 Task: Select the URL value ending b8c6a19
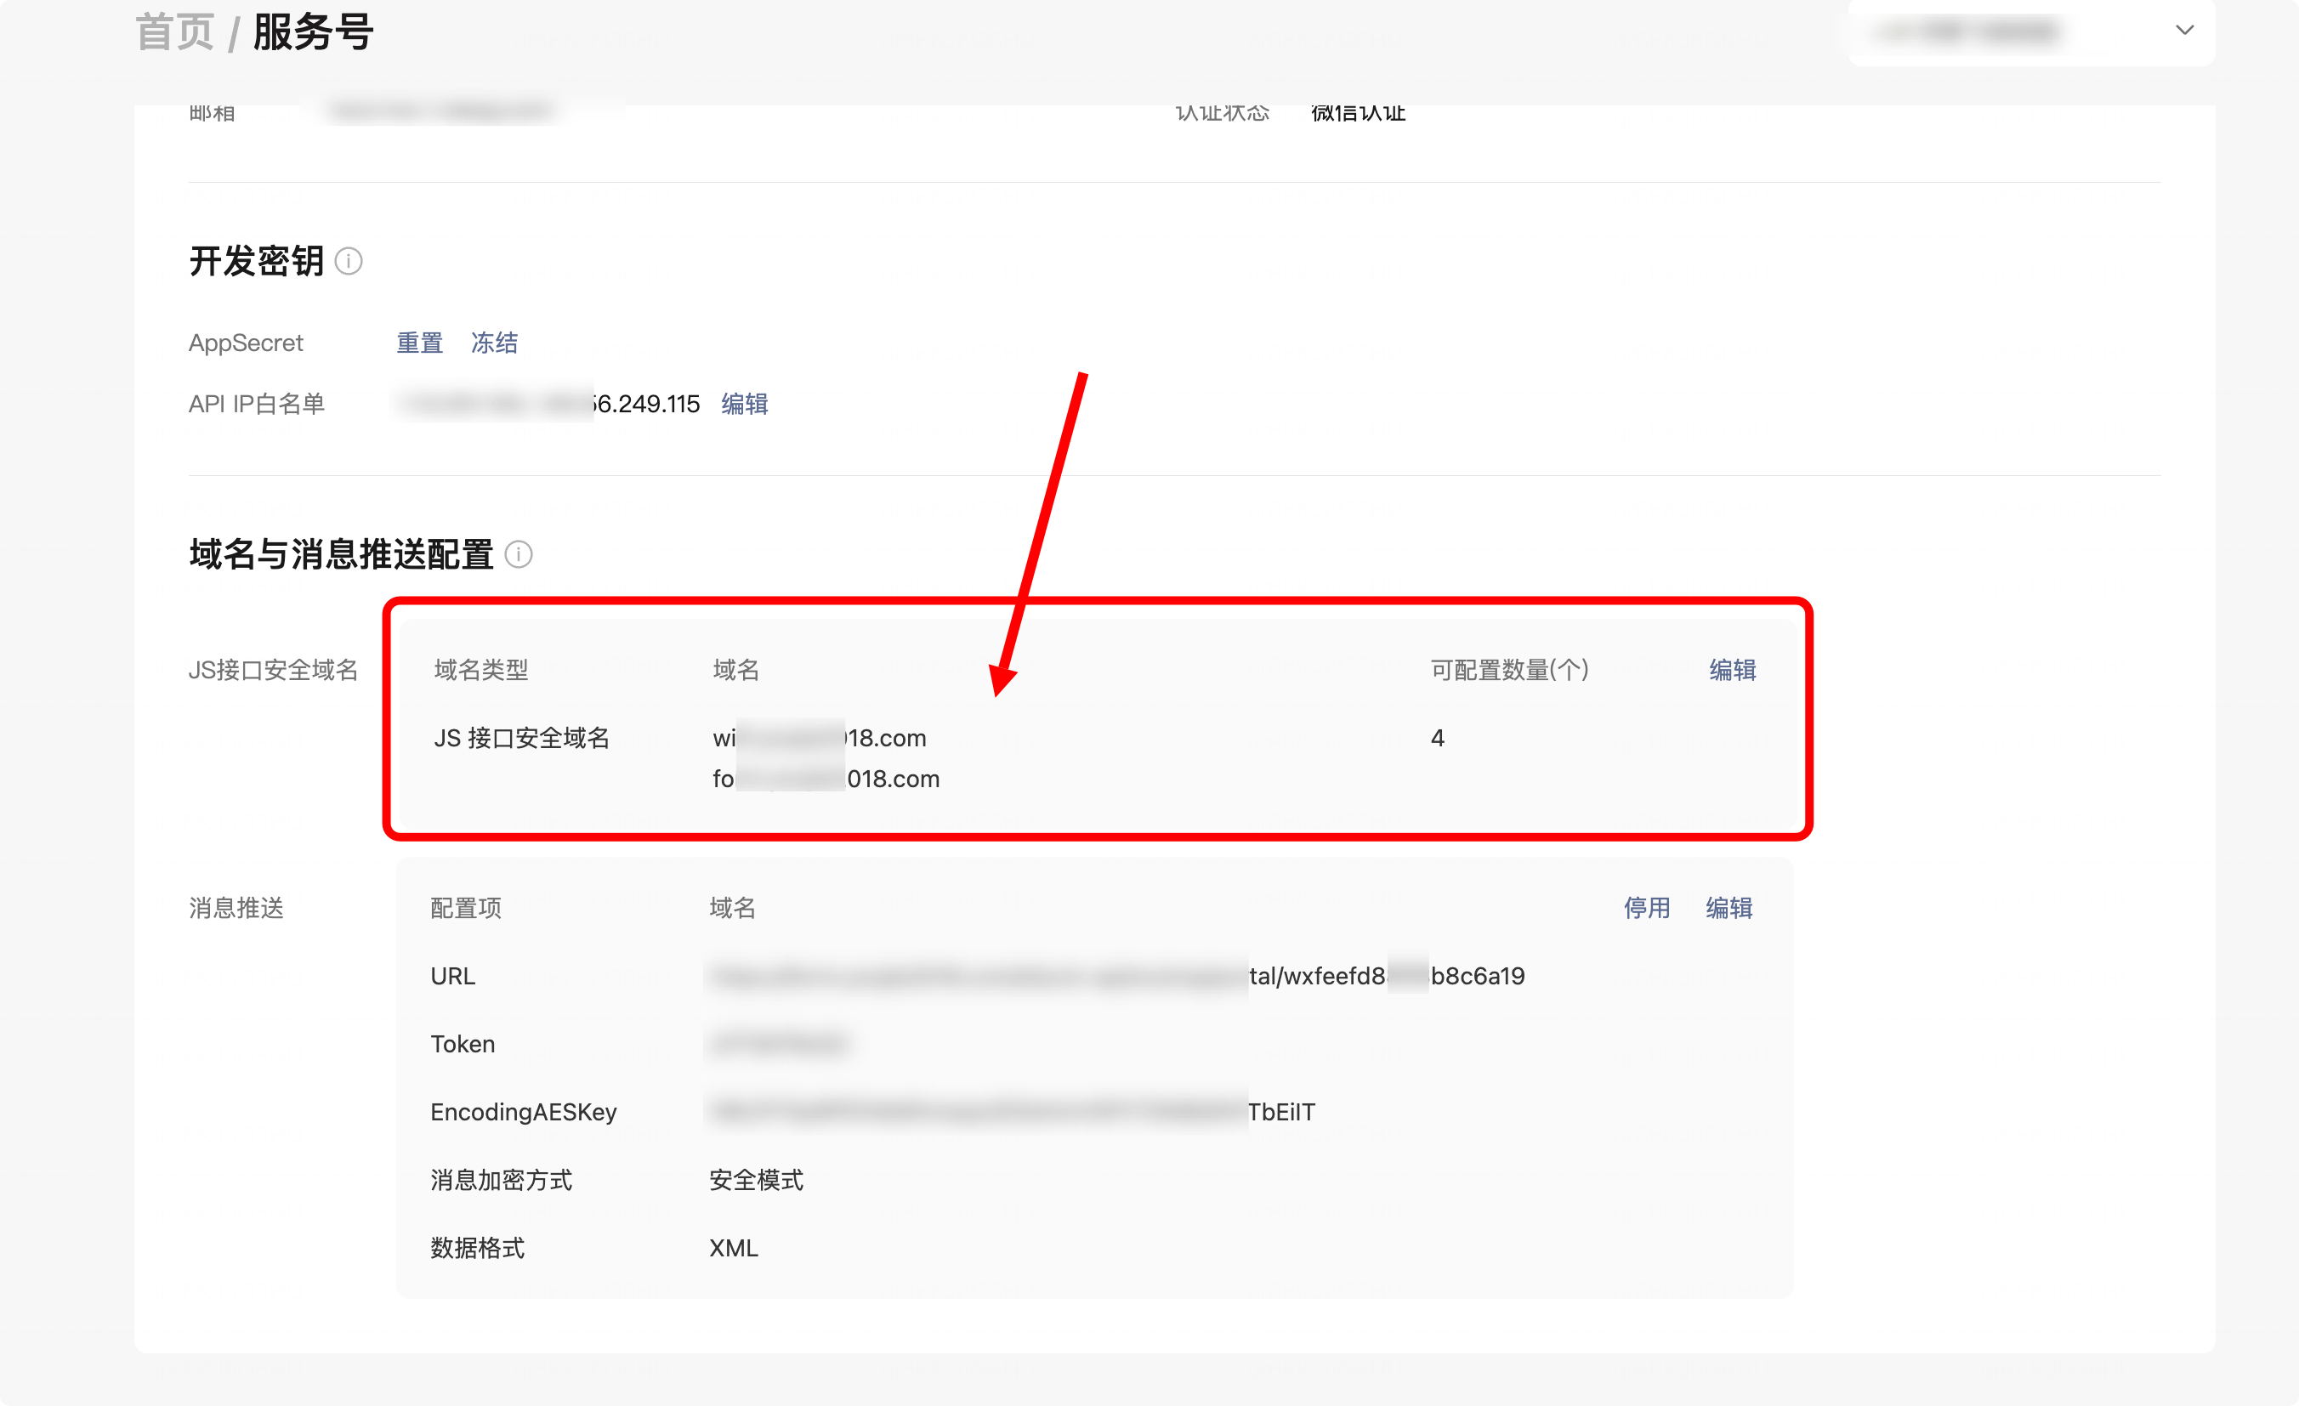(x=1117, y=976)
